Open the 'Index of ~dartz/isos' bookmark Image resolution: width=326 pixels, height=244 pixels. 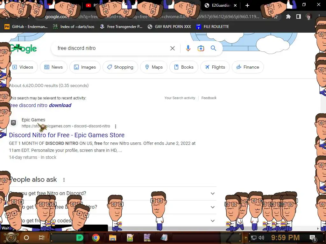[74, 27]
